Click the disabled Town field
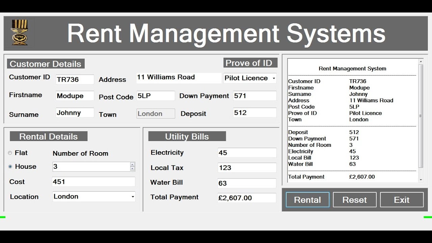432x243 pixels. click(x=156, y=114)
